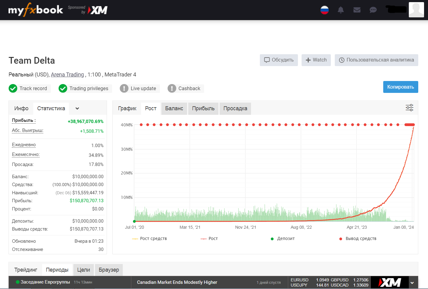428x289 pixels.
Task: Select the Рост chart tab
Action: 151,108
